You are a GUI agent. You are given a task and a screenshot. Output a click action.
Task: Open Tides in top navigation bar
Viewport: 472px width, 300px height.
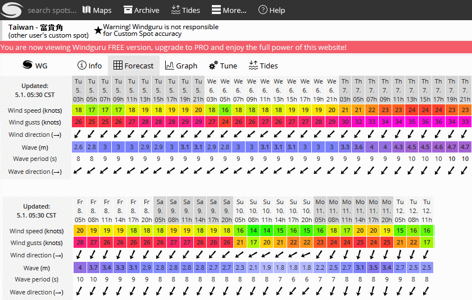click(185, 10)
